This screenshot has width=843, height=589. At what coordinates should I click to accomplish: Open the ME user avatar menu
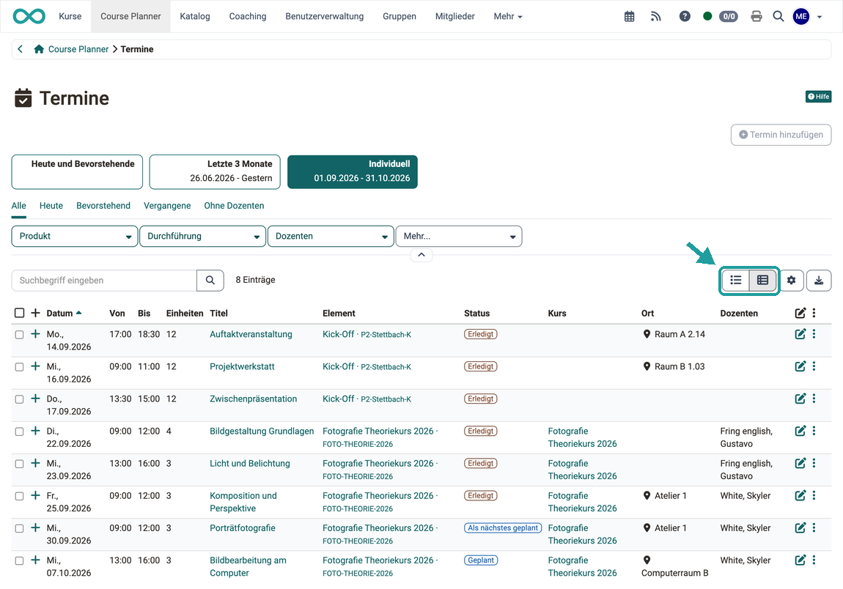click(x=801, y=17)
